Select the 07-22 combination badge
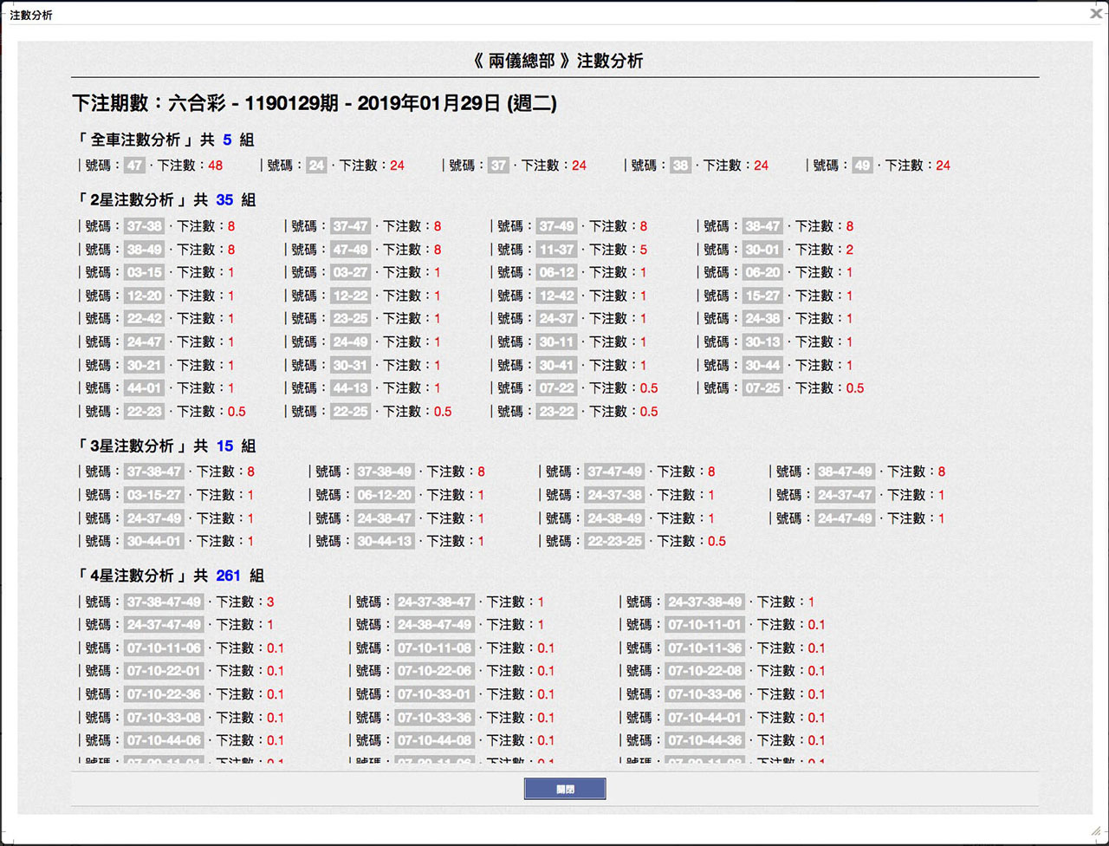 point(556,388)
